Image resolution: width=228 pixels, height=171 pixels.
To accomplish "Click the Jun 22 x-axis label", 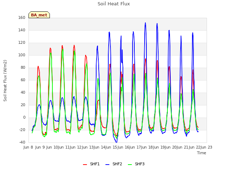I will pyautogui.click(x=195, y=147).
